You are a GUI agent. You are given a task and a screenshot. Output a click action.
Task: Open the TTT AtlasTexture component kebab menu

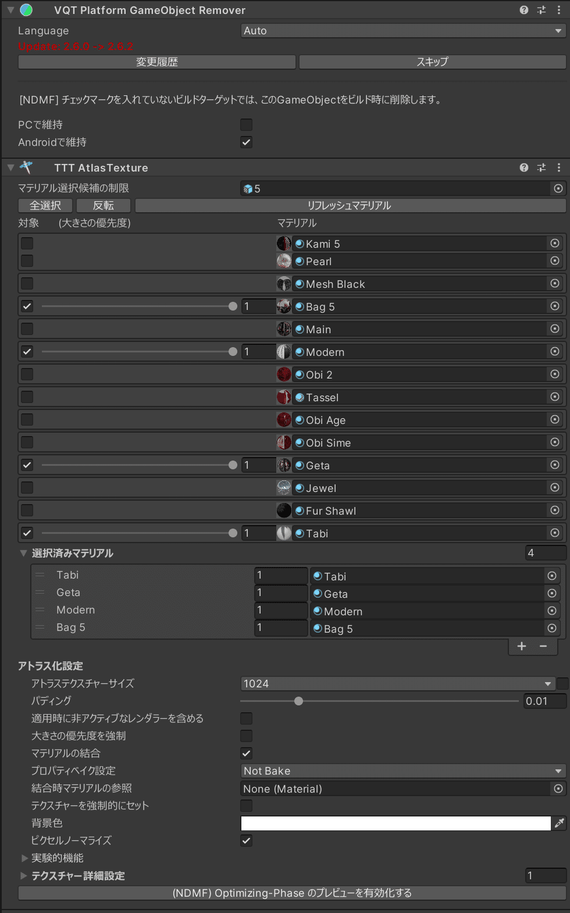click(559, 167)
